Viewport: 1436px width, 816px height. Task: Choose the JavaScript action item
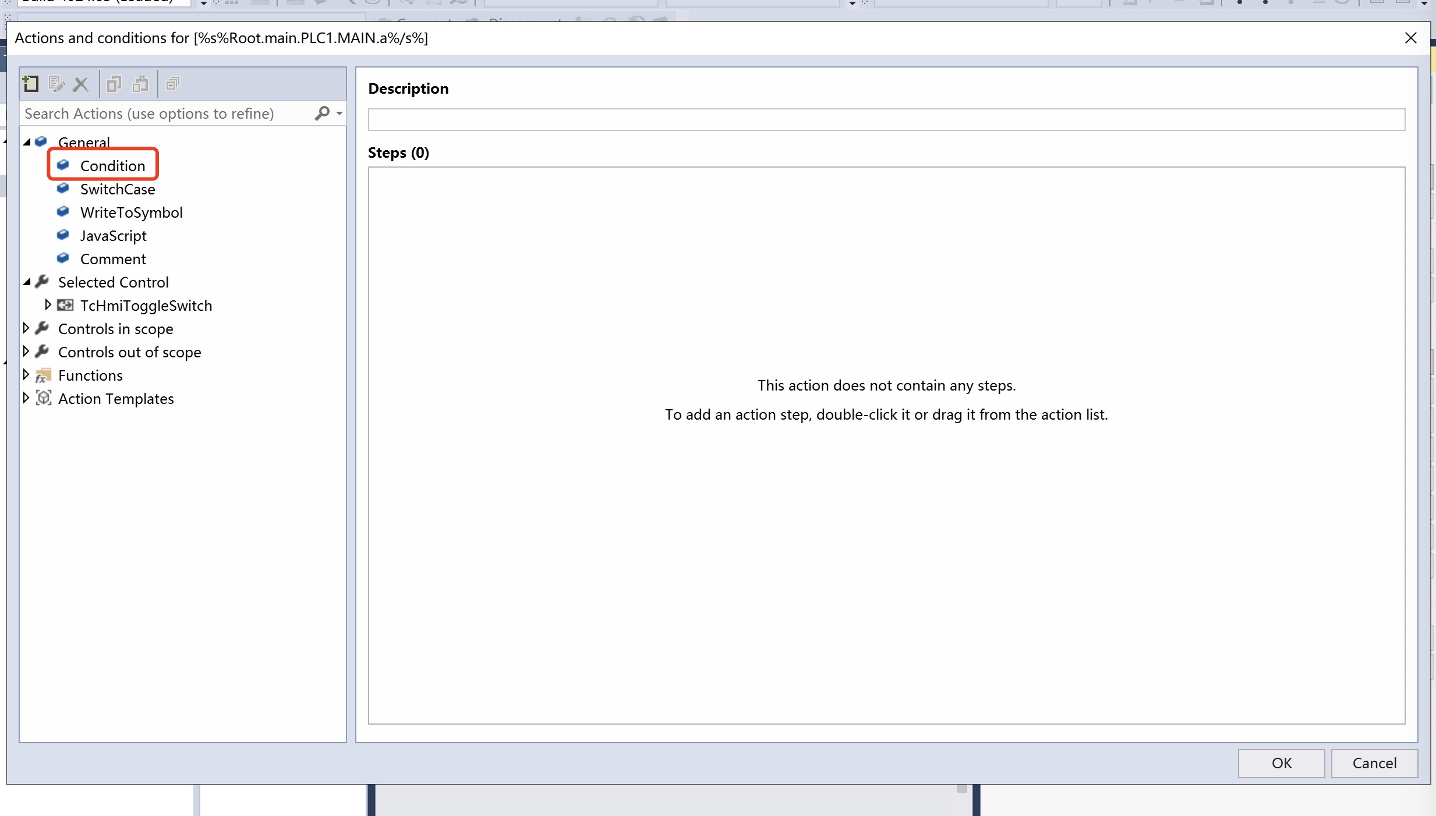(x=113, y=236)
